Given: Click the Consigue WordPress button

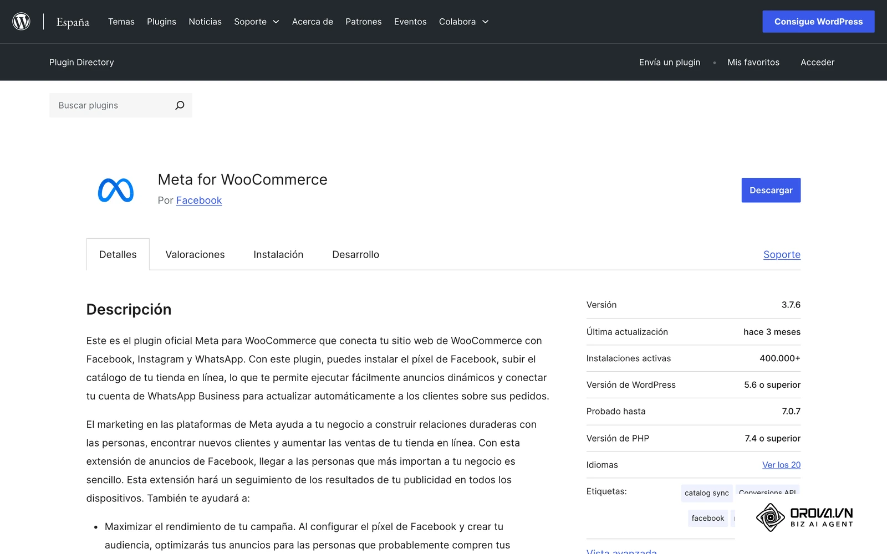Looking at the screenshot, I should coord(818,22).
